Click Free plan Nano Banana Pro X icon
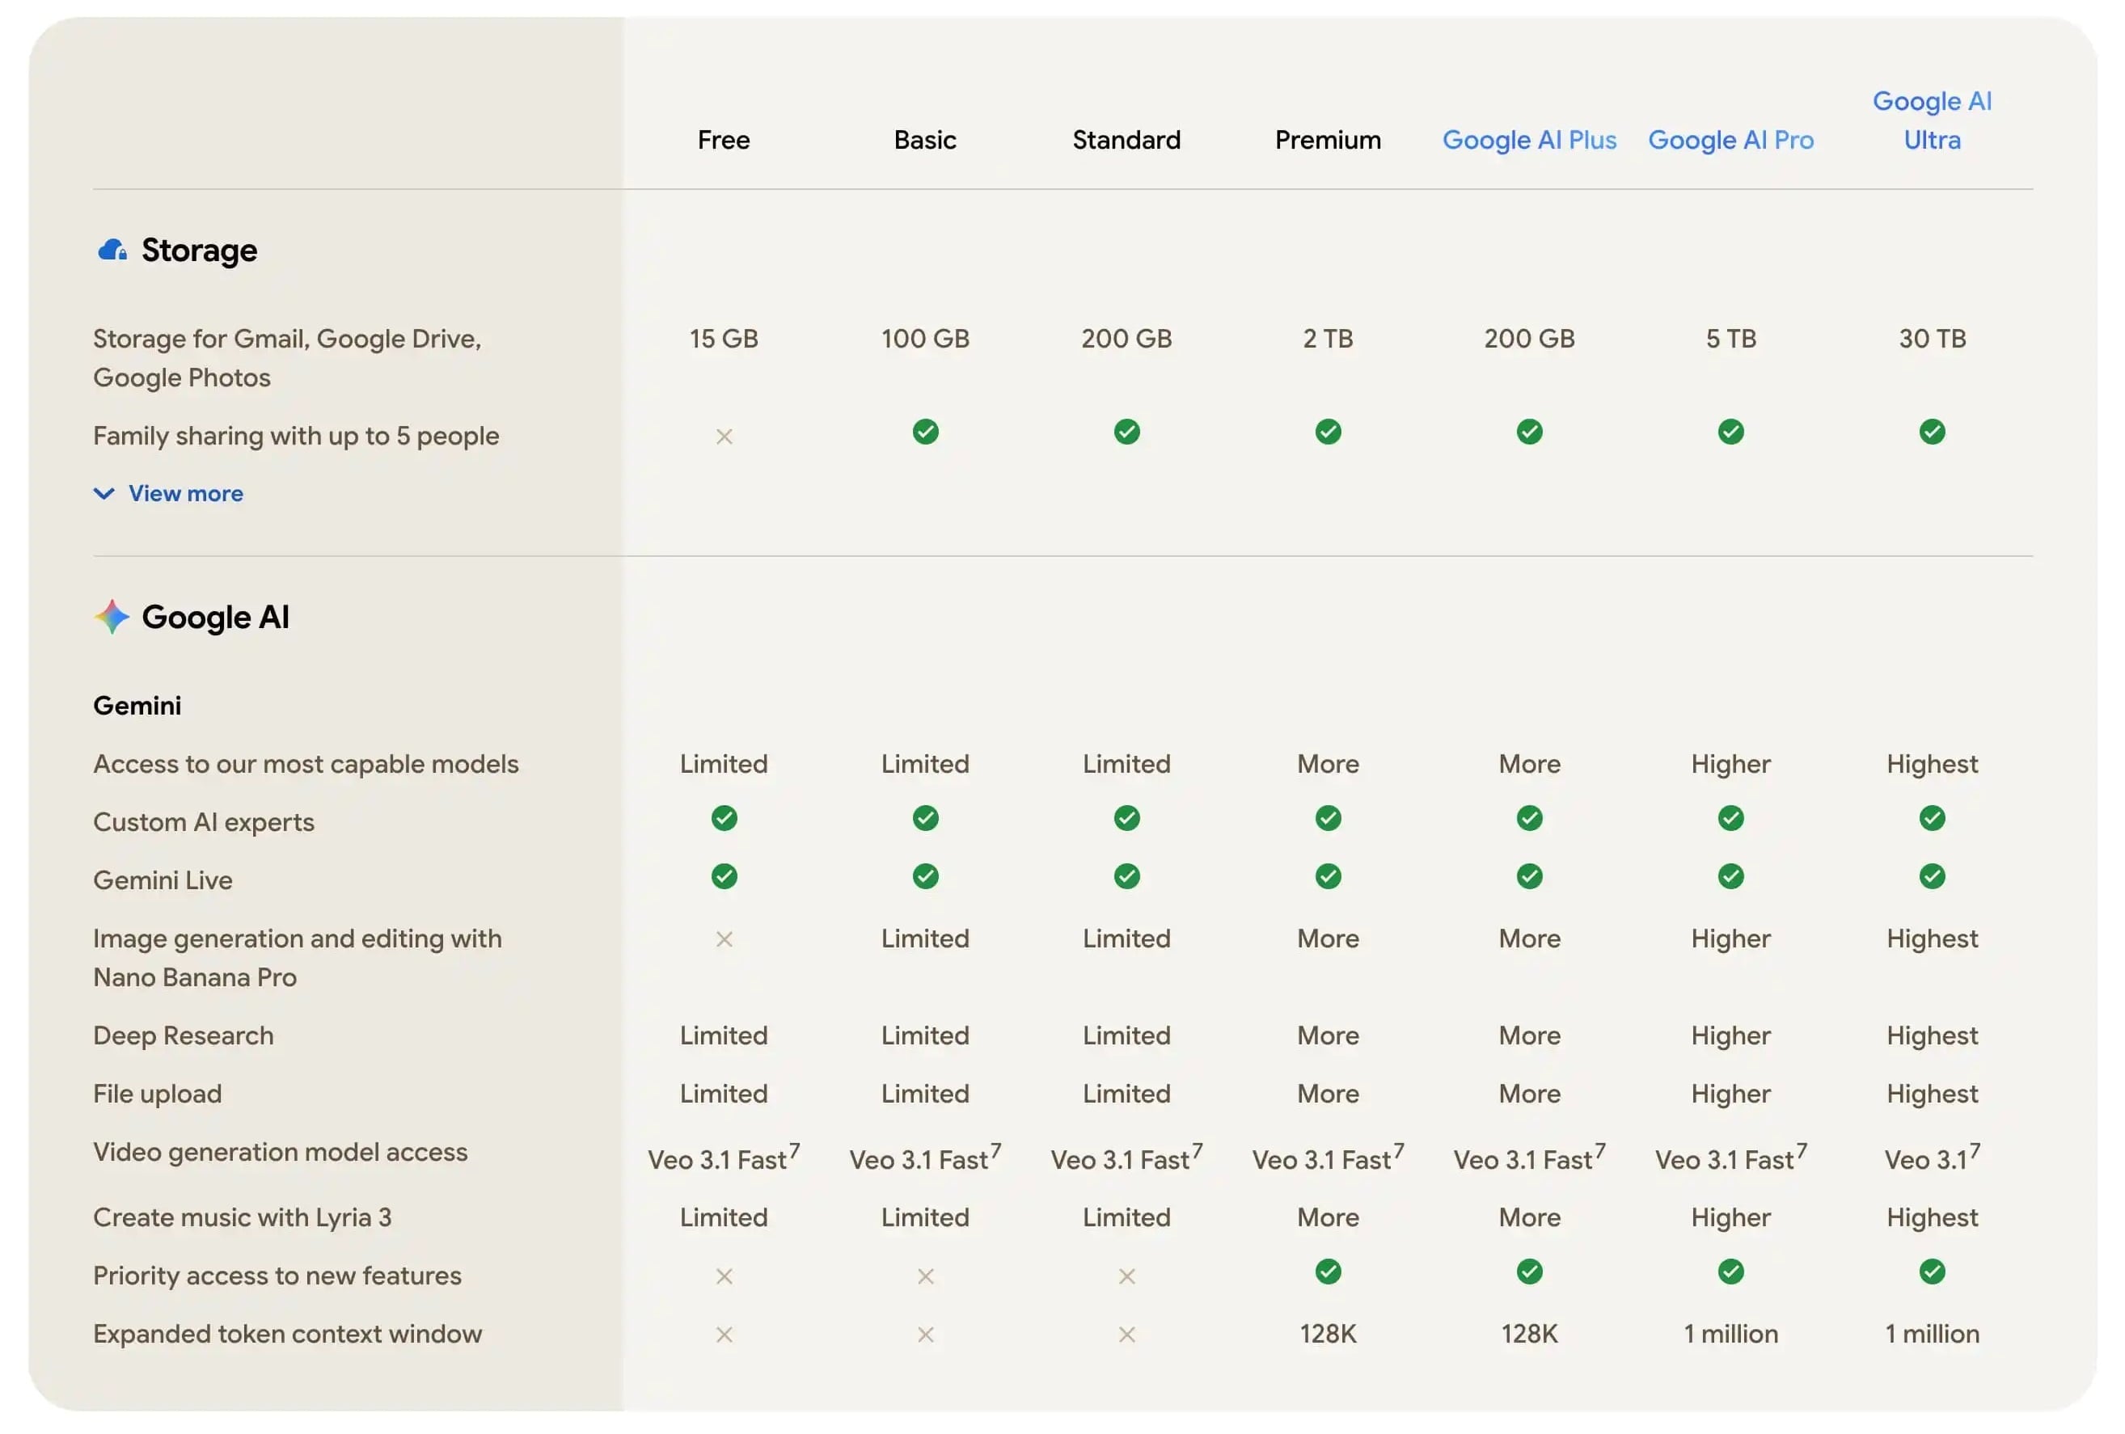Screen dimensions: 2125x1434 (x=723, y=939)
